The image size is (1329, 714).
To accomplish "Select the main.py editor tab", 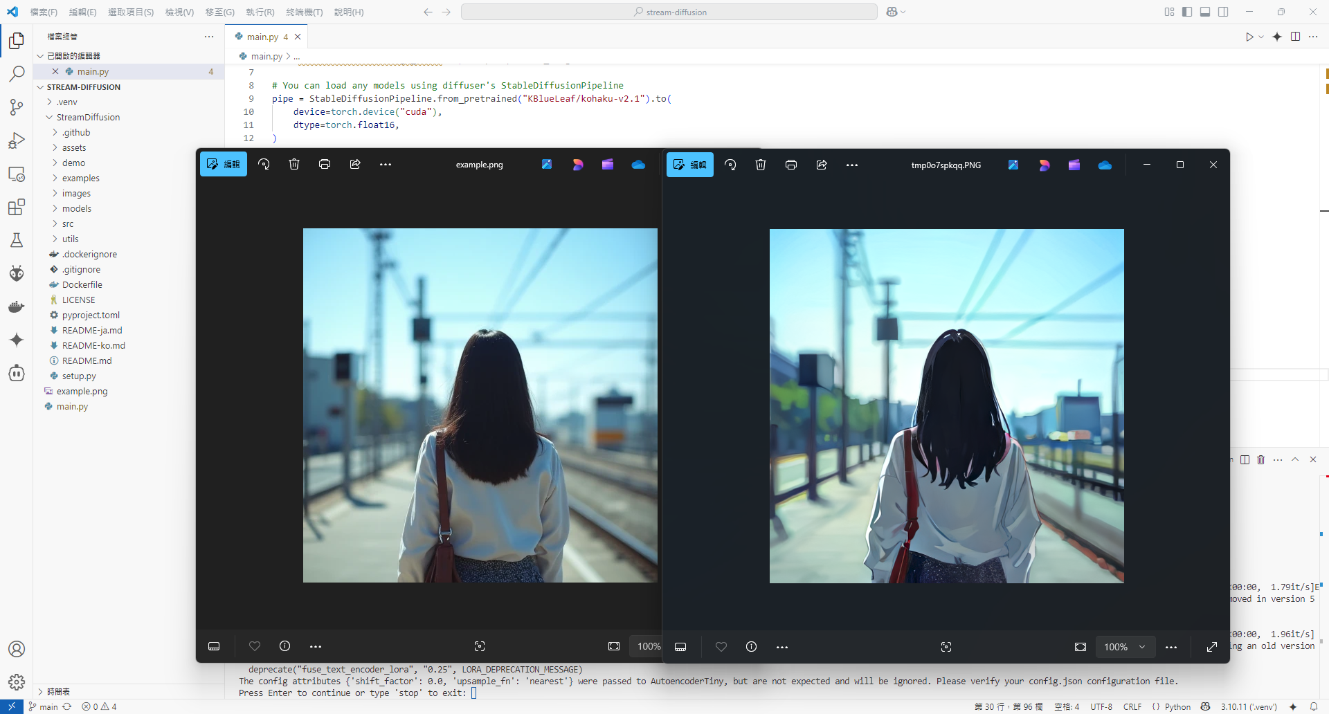I will click(x=262, y=37).
